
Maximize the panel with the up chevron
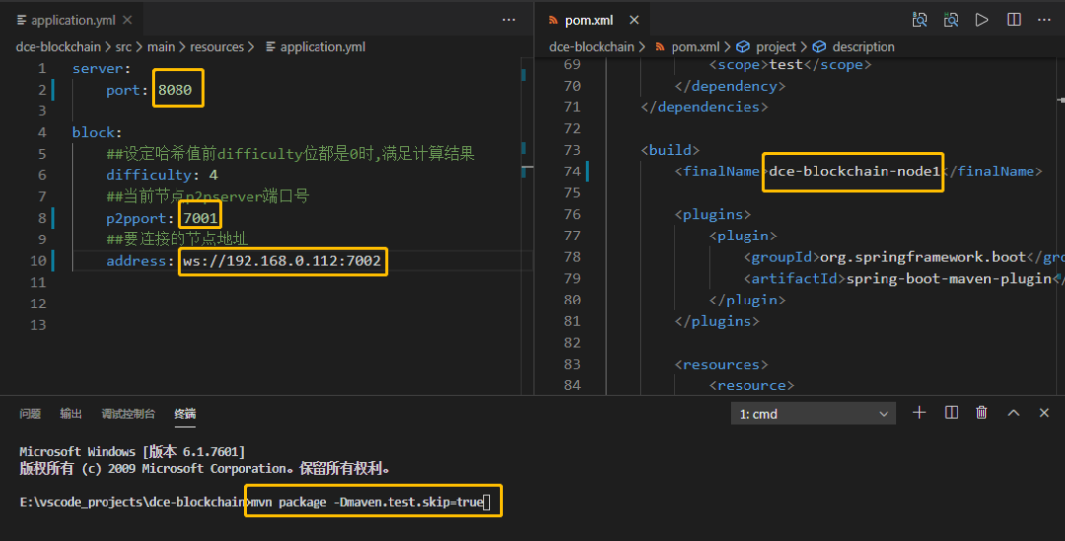tap(1014, 413)
